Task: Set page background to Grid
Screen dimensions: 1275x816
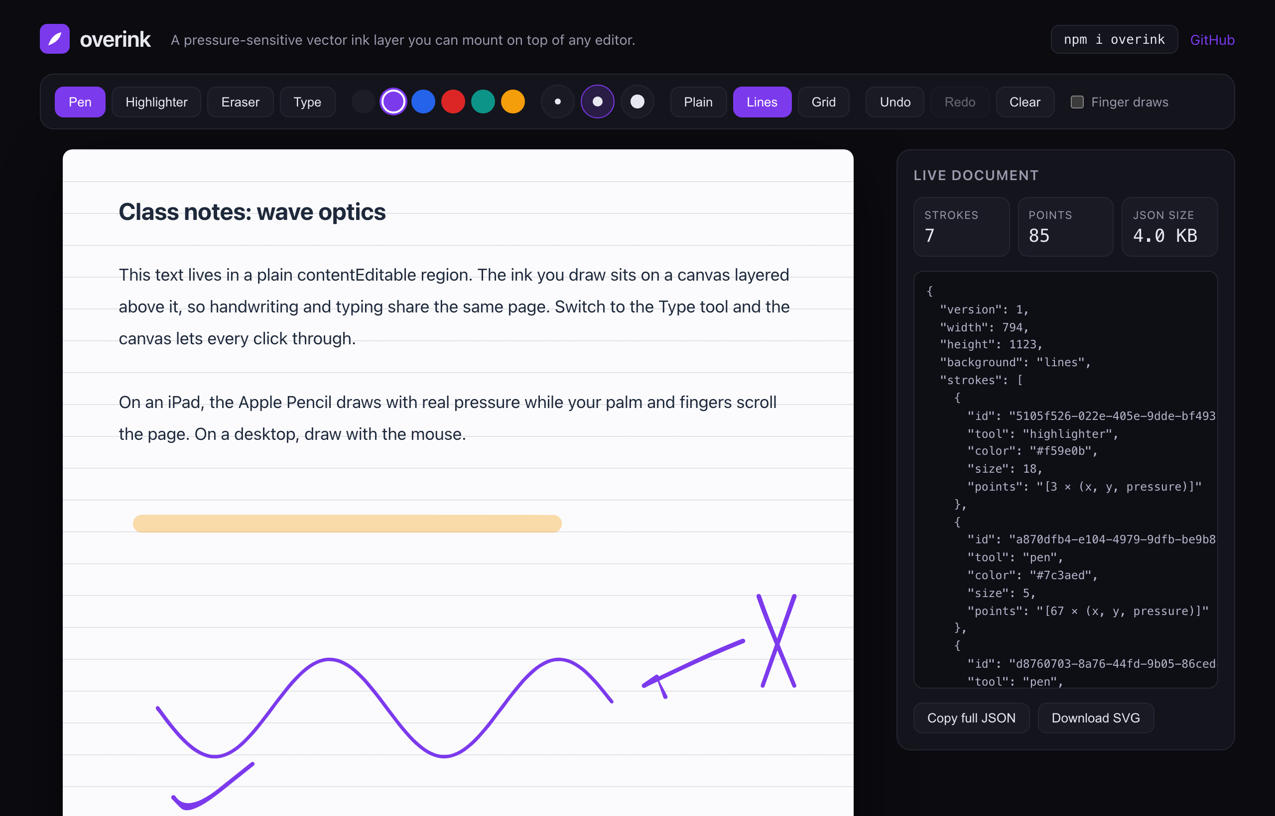Action: pyautogui.click(x=823, y=102)
